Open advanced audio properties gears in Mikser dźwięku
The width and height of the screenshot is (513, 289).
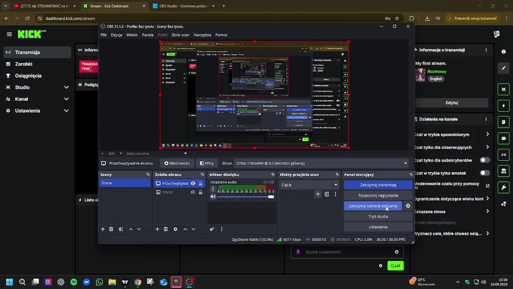coord(212,229)
